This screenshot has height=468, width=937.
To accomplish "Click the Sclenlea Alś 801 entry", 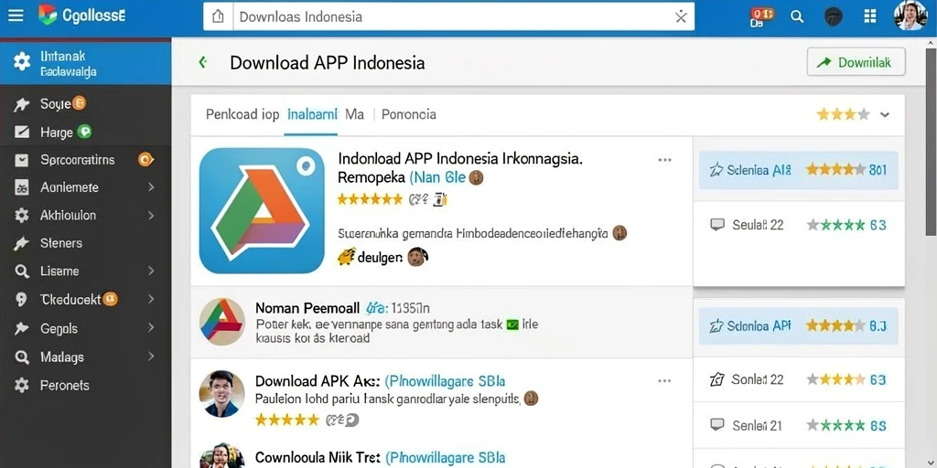I will click(798, 170).
